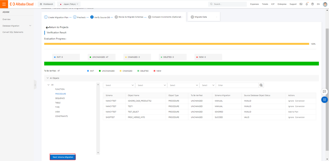The width and height of the screenshot is (329, 161).
Task: Go to Revise & Migrate Schemas step
Action: click(x=129, y=17)
